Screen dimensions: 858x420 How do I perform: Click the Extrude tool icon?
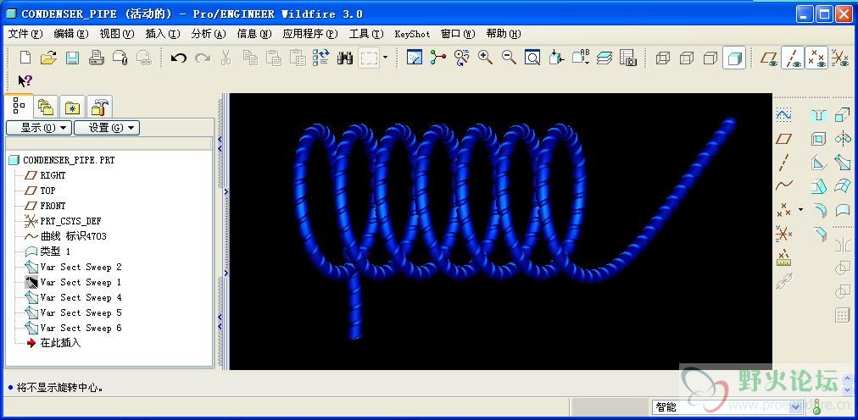[x=842, y=115]
